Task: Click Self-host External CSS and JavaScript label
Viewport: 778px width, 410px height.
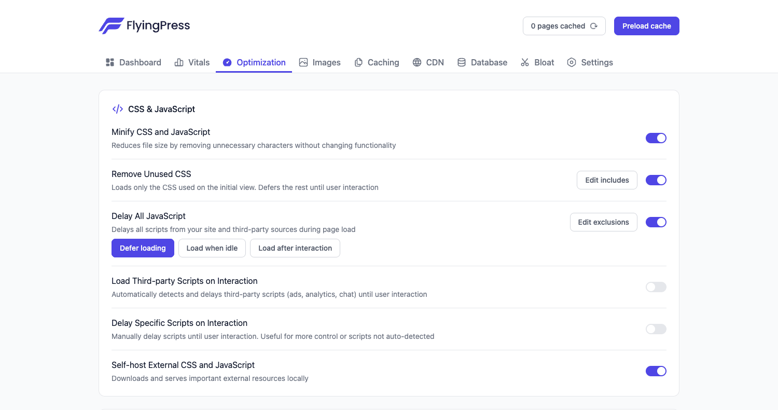Action: tap(183, 365)
